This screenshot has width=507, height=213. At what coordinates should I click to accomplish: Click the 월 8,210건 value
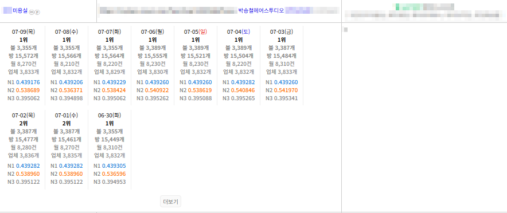[67, 64]
